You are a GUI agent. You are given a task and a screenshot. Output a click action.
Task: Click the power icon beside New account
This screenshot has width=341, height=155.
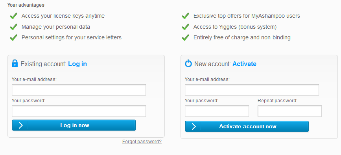click(x=188, y=63)
